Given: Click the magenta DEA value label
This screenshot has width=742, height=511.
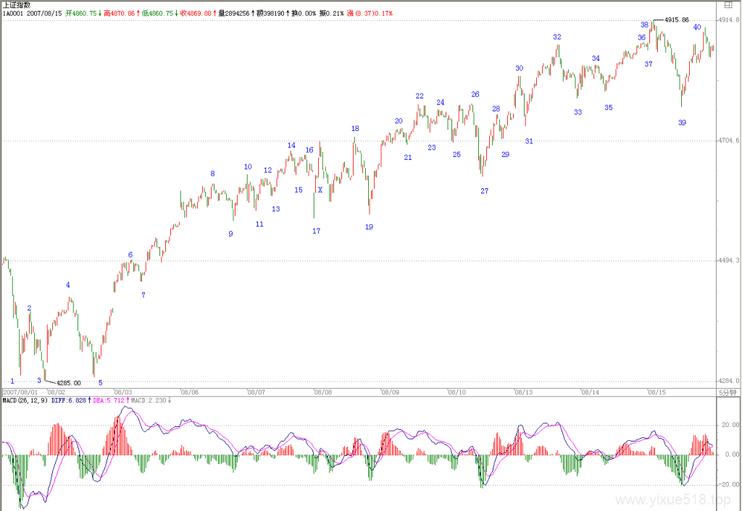Looking at the screenshot, I should click(109, 400).
